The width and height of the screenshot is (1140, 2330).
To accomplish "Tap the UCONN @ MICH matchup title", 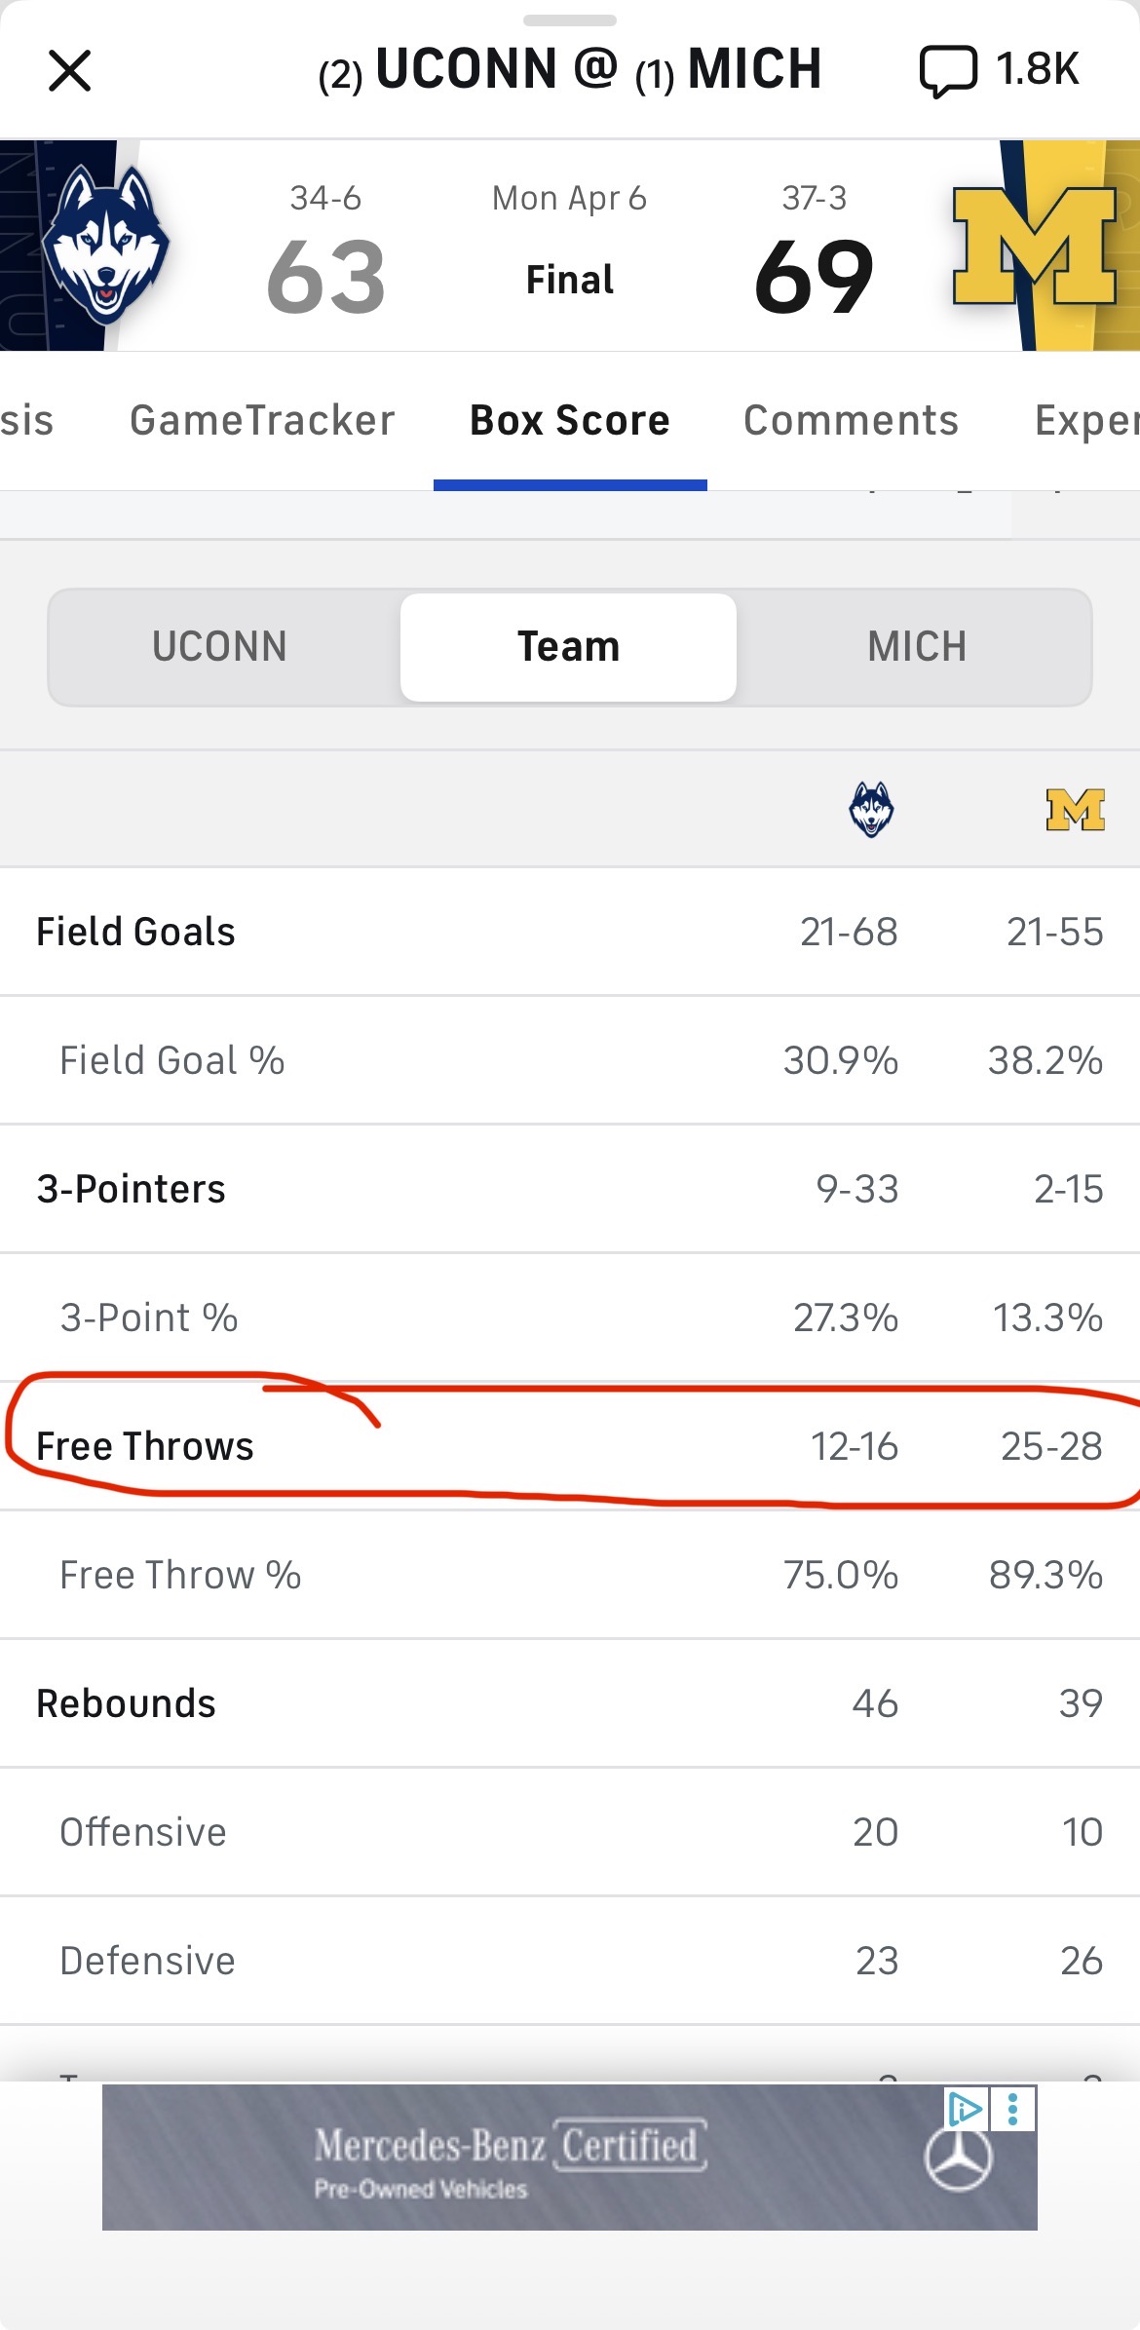I will 570,70.
